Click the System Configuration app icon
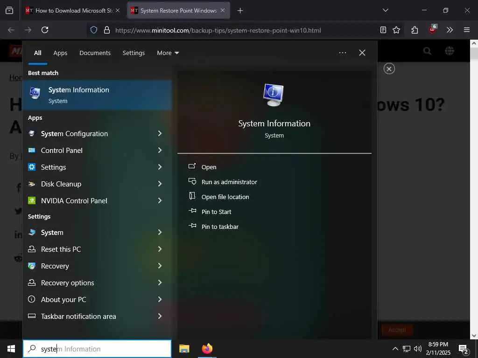Image resolution: width=478 pixels, height=358 pixels. click(x=31, y=133)
